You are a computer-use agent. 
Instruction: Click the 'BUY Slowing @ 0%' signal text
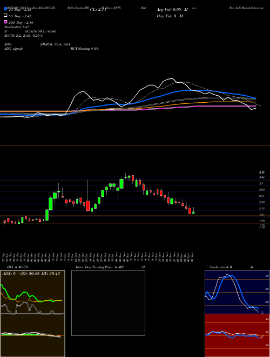coord(85,49)
